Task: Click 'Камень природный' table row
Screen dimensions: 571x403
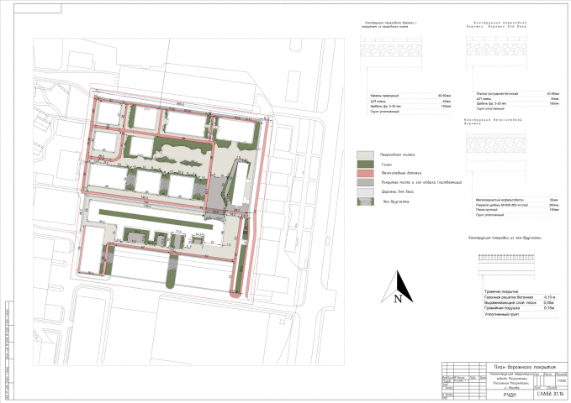Action: (410, 96)
